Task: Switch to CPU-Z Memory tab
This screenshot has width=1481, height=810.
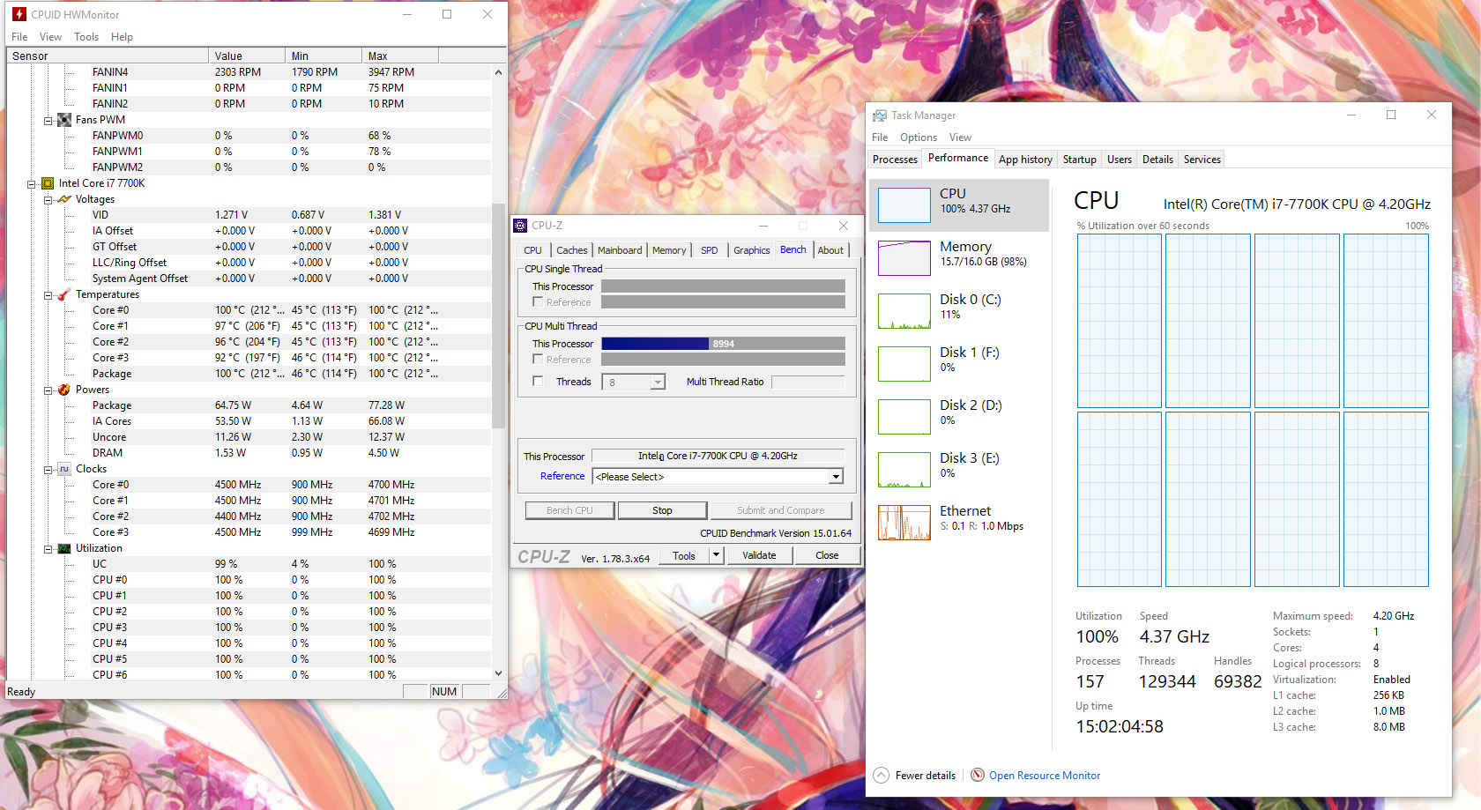Action: [x=669, y=250]
